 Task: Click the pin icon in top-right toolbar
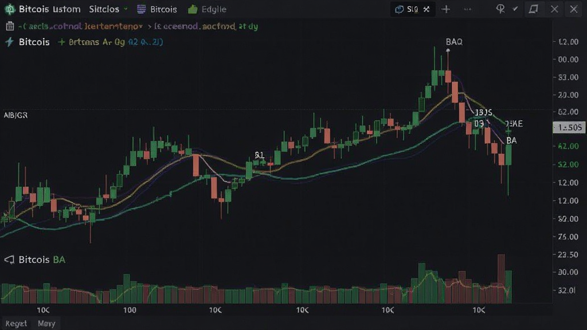(500, 9)
